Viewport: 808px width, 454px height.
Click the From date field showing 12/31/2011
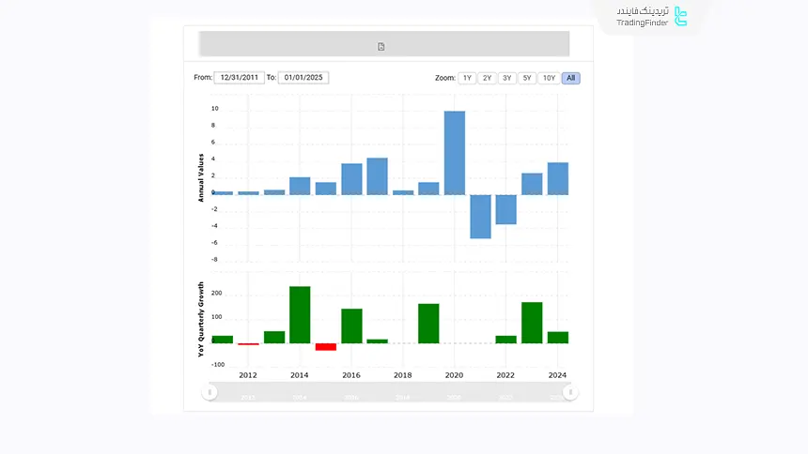239,78
